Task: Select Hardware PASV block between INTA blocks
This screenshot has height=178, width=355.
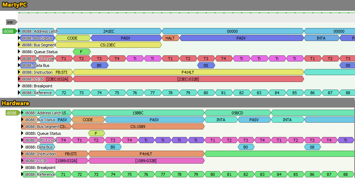Action: coord(254,120)
